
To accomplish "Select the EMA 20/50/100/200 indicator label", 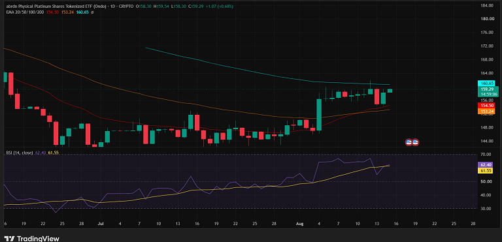I will (x=25, y=12).
